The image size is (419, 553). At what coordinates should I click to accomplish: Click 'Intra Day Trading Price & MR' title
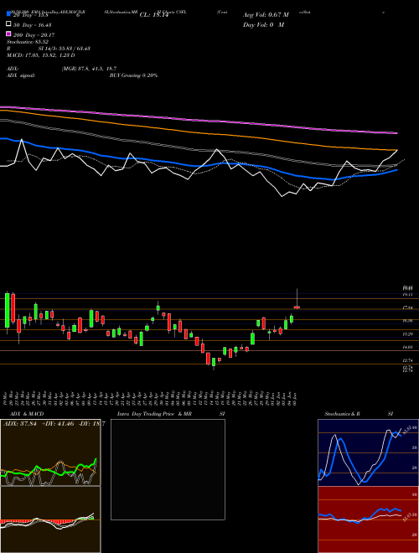pyautogui.click(x=154, y=414)
